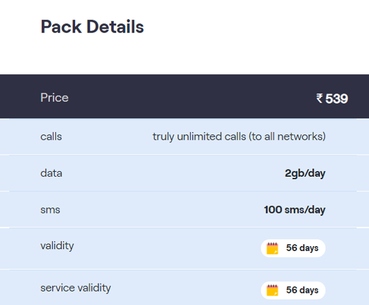
Task: Click the 56 days text in service validity row
Action: click(x=303, y=290)
